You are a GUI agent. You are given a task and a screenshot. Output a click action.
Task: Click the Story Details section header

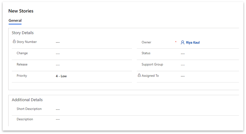23,33
